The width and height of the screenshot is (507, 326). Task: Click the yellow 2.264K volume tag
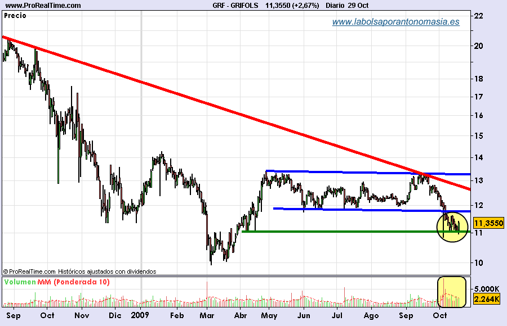coord(487,299)
